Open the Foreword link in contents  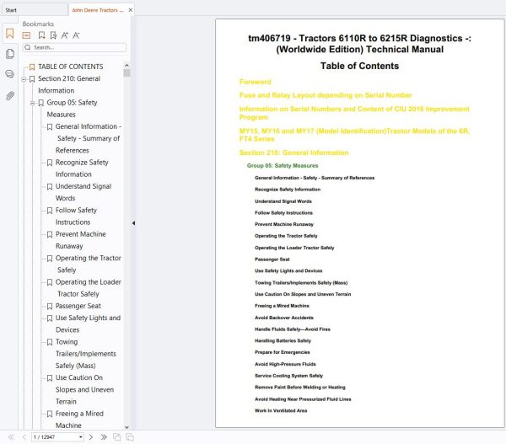255,82
